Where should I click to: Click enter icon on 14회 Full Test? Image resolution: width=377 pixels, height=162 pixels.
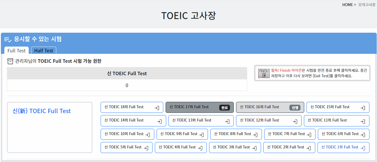(159, 122)
